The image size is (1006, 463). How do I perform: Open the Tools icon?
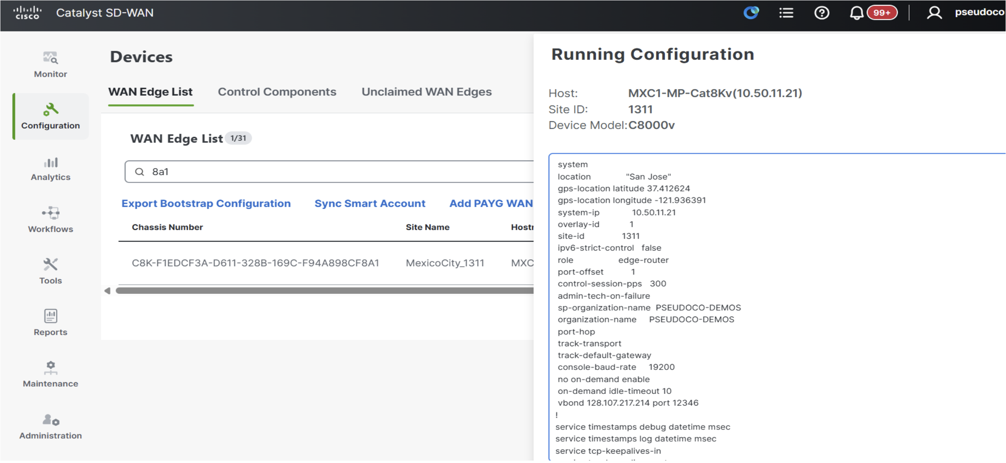(50, 264)
